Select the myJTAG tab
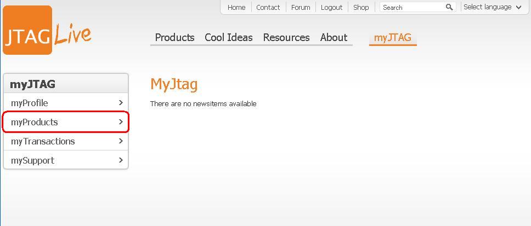The width and height of the screenshot is (531, 226). (x=393, y=38)
